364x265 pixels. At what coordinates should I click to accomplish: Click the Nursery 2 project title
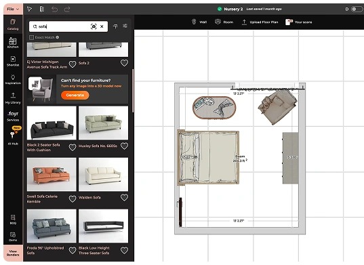coord(233,9)
